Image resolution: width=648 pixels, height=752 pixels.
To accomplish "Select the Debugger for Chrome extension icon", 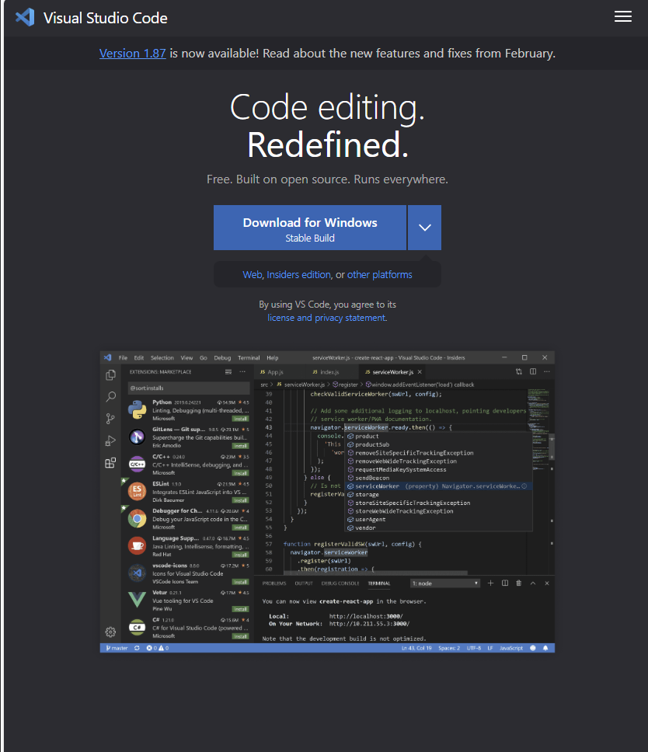I will (138, 518).
